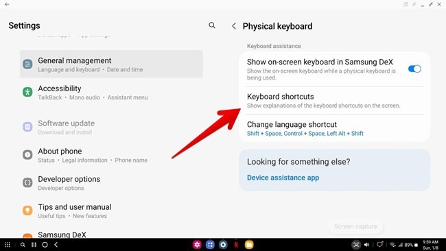Open the DeX apps grid launcher
This screenshot has width=446, height=251.
point(8,245)
